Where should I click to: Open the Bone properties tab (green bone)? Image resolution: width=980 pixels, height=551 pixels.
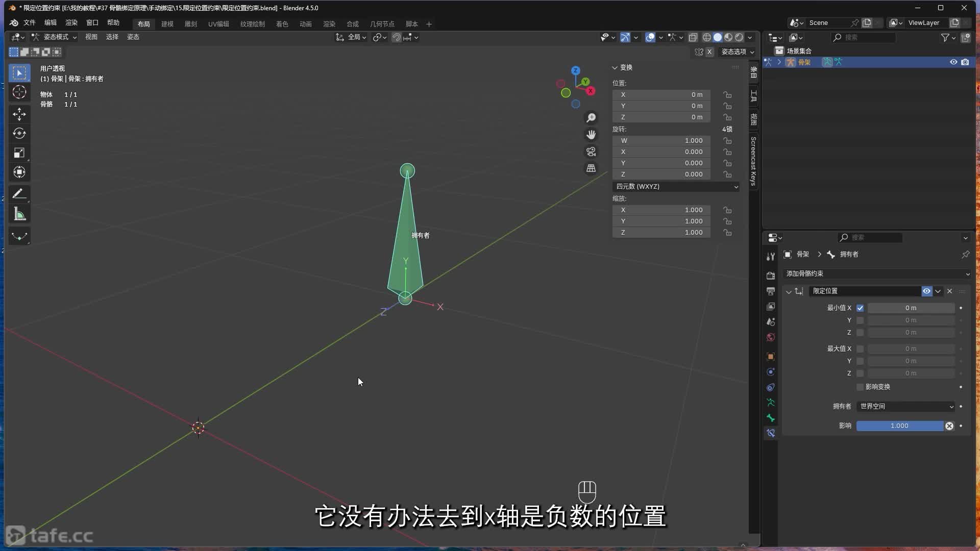(771, 418)
